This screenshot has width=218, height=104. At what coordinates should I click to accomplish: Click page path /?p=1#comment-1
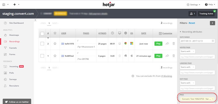coord(86,47)
